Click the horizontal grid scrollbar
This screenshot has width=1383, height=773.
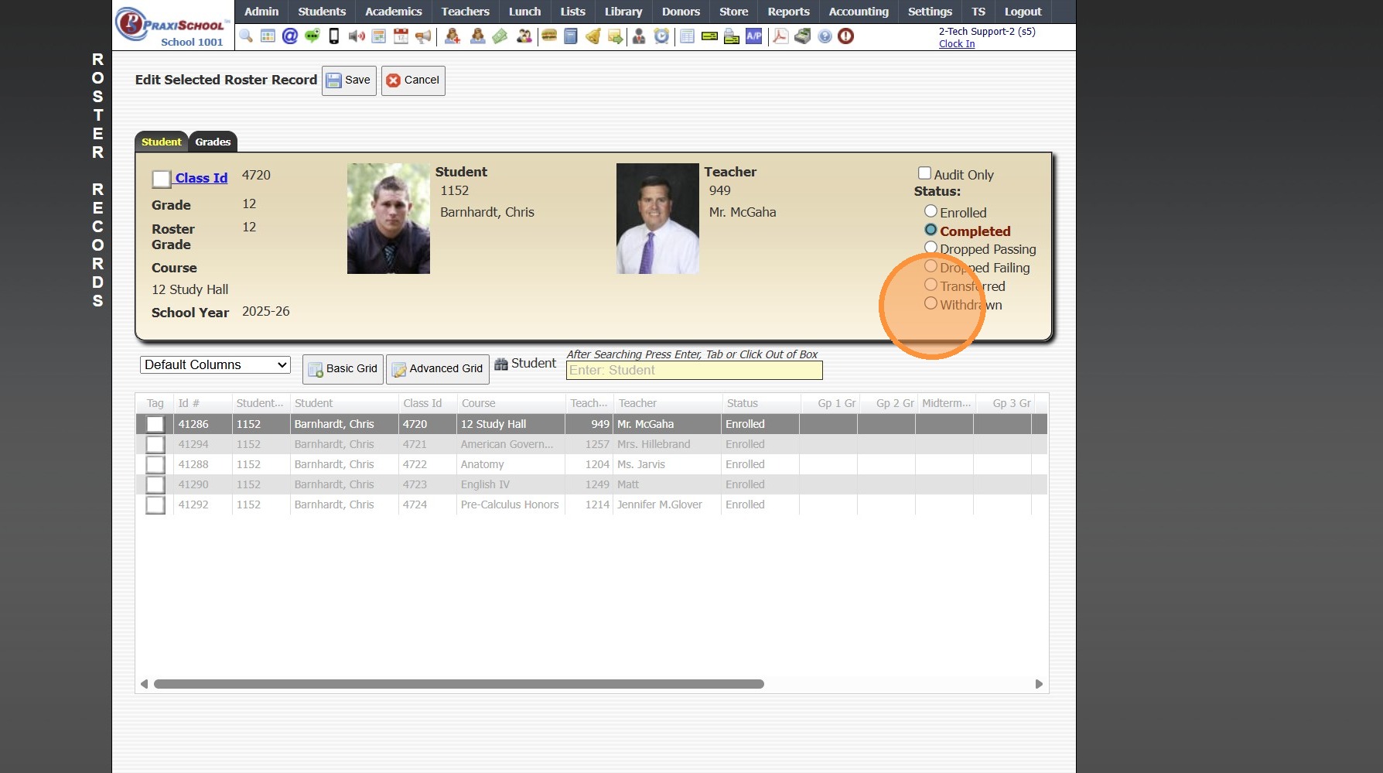click(x=459, y=684)
